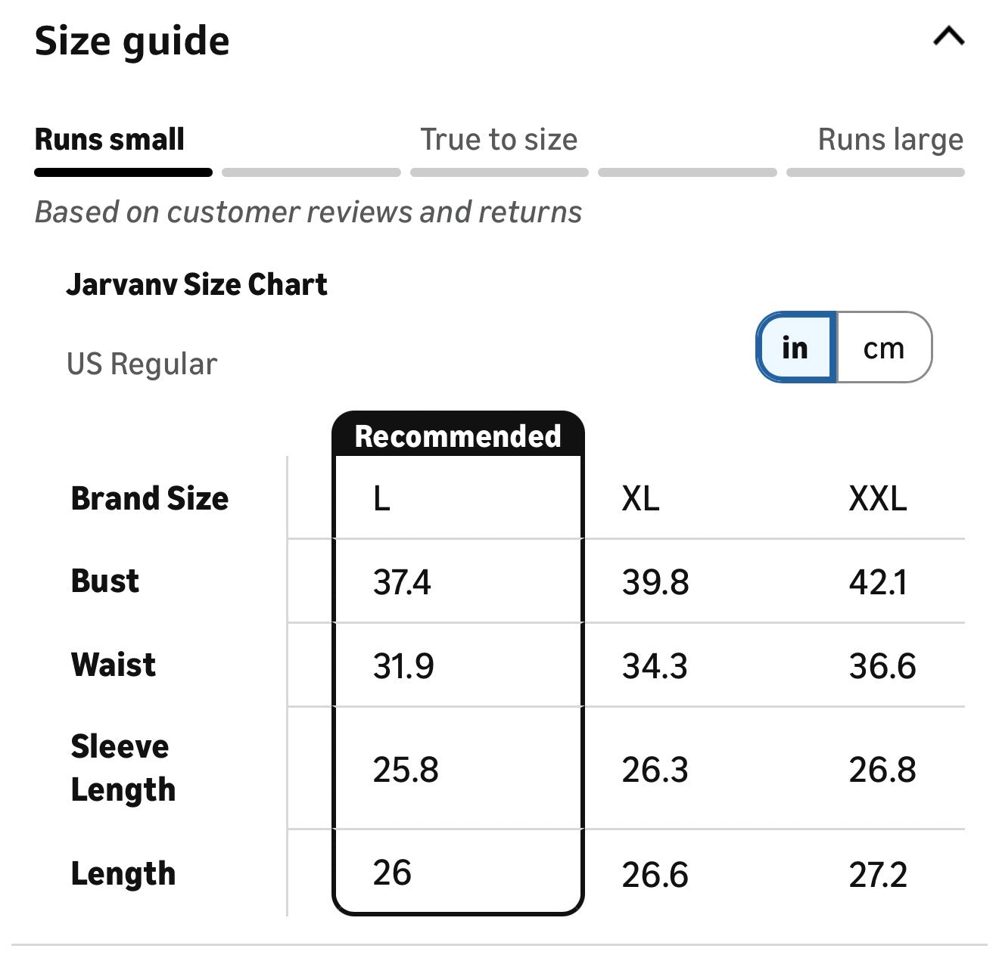Screen dimensions: 999x958
Task: Select the True to size label
Action: [499, 140]
